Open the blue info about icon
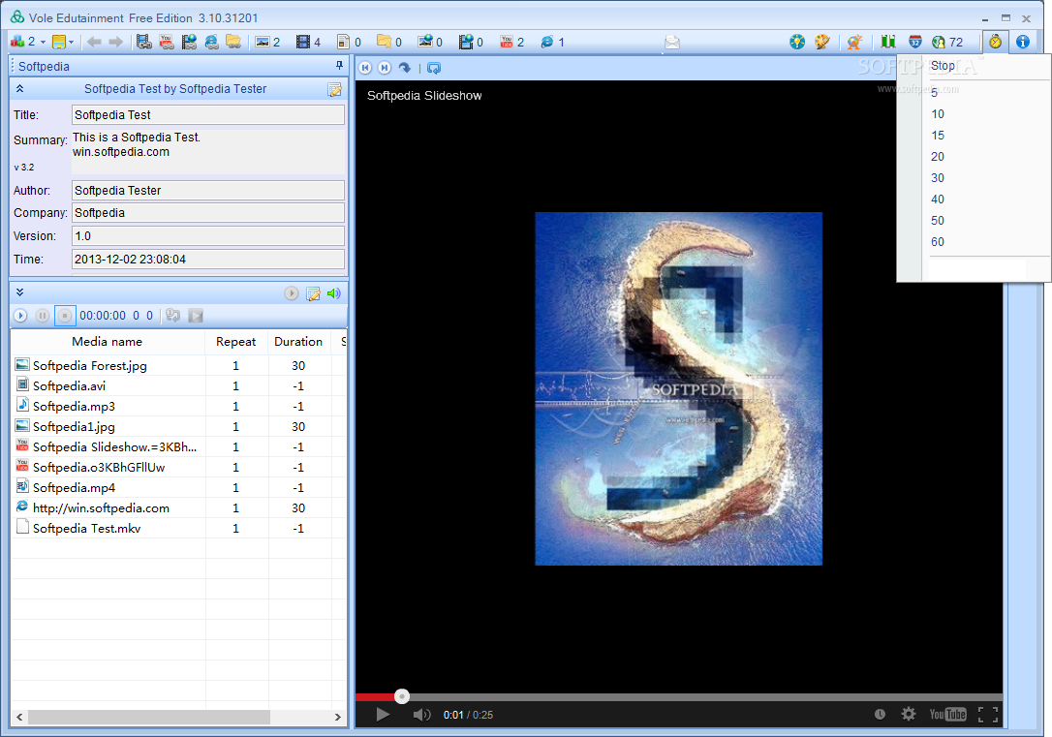The height and width of the screenshot is (737, 1052). pos(1023,42)
